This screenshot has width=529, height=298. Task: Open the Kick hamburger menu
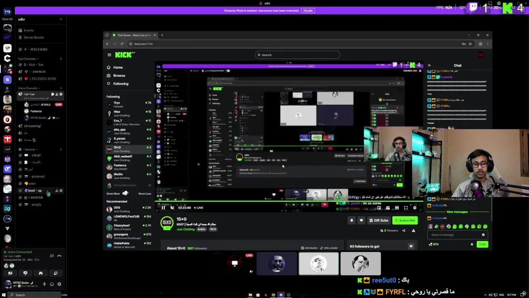click(109, 55)
